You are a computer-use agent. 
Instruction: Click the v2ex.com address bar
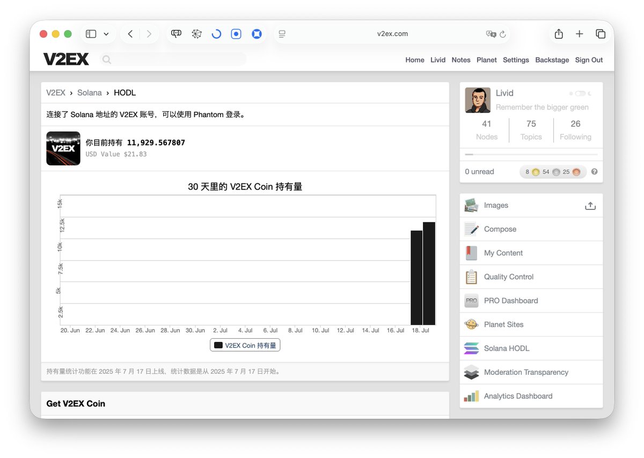392,34
